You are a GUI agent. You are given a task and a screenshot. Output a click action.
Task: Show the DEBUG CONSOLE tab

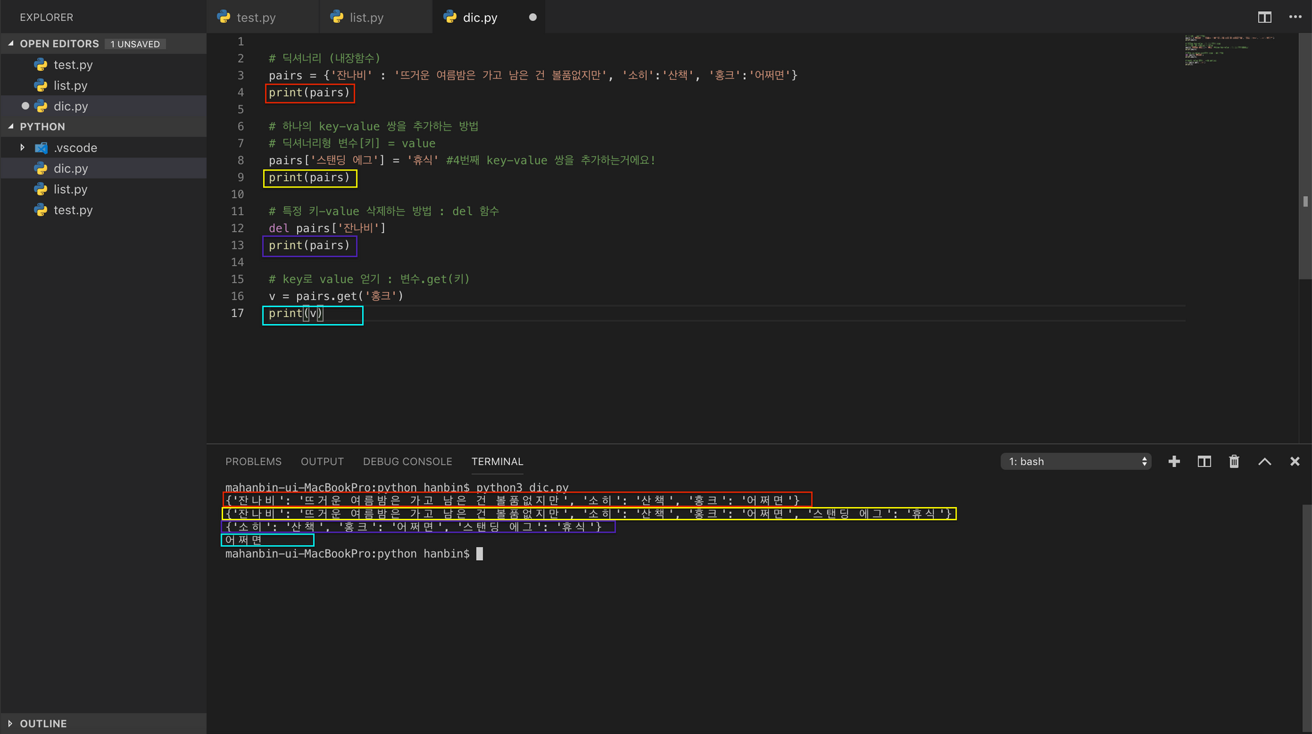[407, 462]
